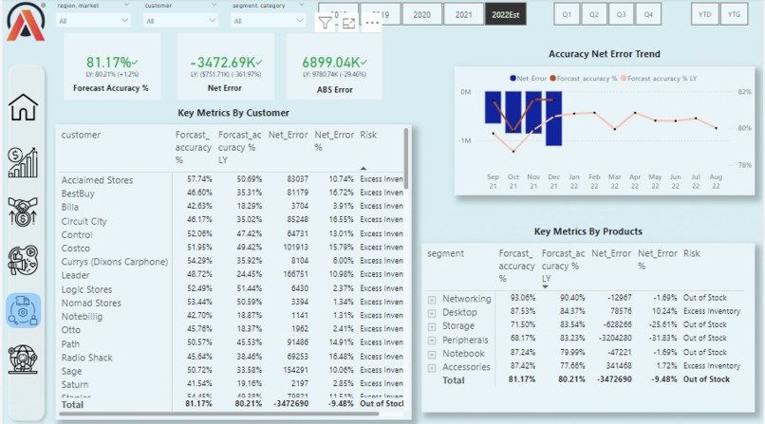Sort by the customer column header
The height and width of the screenshot is (424, 765).
81,135
